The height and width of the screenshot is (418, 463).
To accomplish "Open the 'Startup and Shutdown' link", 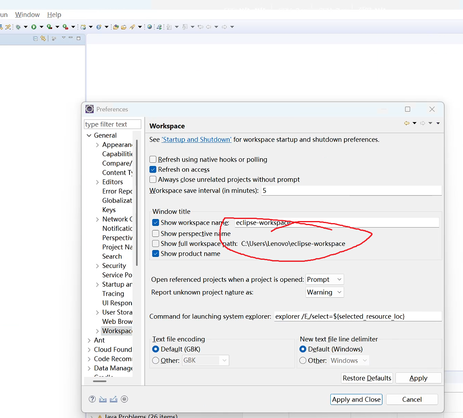I will (x=196, y=139).
